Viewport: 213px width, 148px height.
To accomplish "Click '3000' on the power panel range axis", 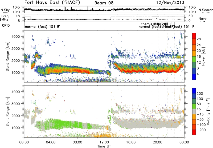I will (x=15, y=49).
